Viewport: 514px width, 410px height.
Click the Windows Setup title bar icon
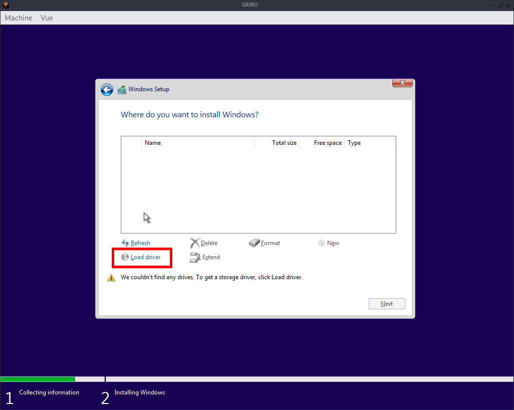[x=122, y=89]
